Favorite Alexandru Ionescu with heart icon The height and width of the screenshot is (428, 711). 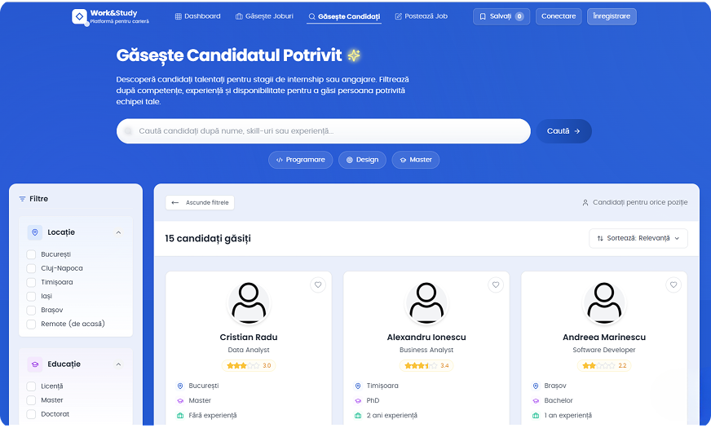pyautogui.click(x=496, y=285)
